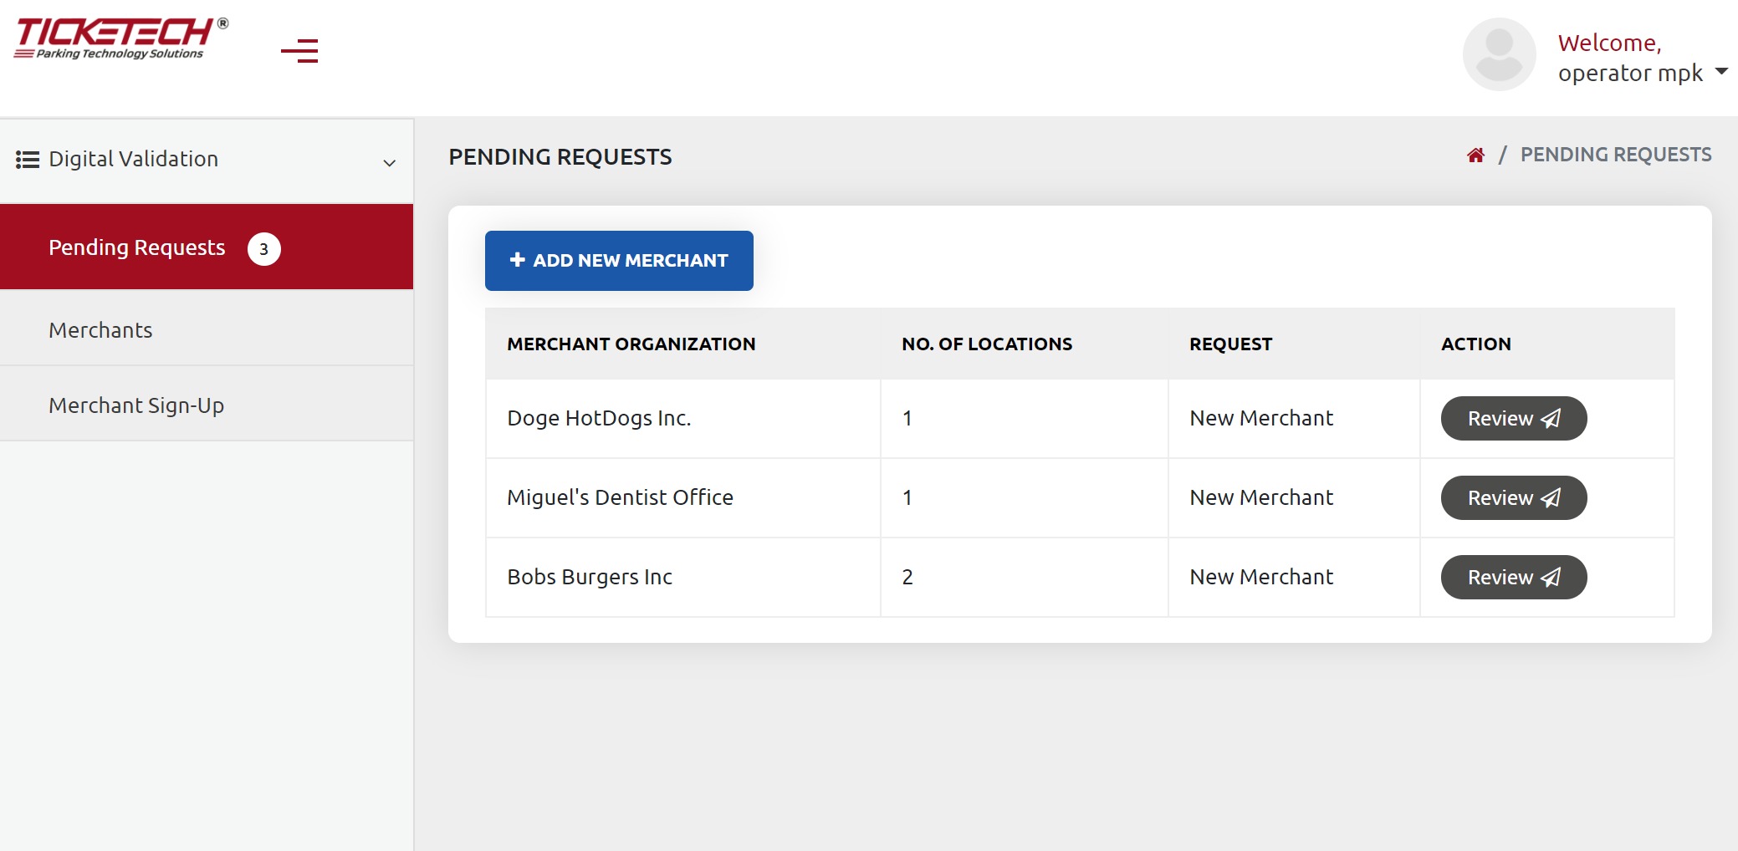Select the Doge HotDogs Inc. cell
Image resolution: width=1738 pixels, height=851 pixels.
(683, 418)
